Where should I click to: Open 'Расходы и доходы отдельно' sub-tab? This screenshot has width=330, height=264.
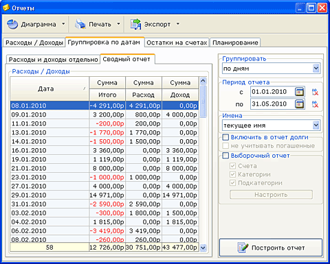(53, 60)
